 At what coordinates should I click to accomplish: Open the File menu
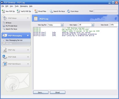[x=3, y=6]
